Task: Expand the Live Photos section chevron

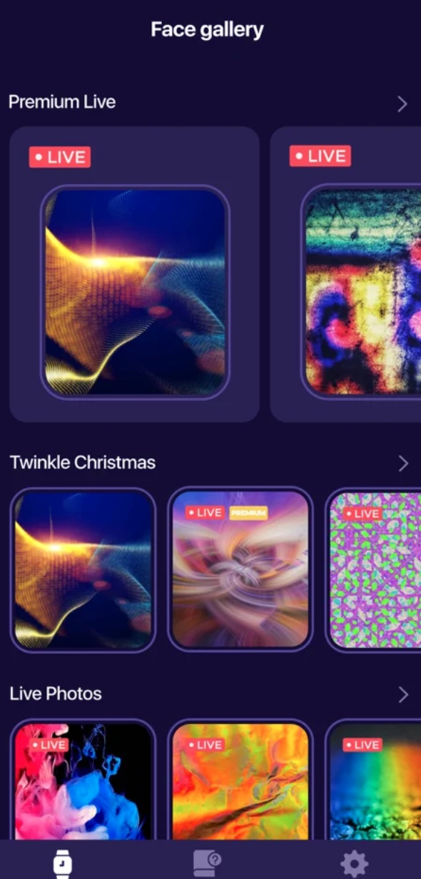Action: (403, 695)
